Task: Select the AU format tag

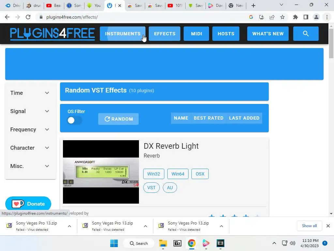Action: click(170, 188)
